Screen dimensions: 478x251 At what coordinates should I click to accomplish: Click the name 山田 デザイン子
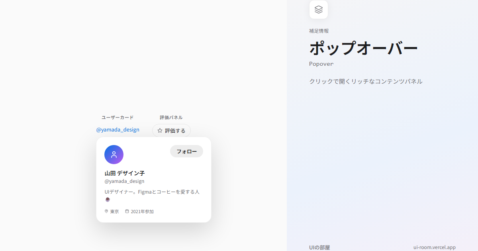pos(125,173)
